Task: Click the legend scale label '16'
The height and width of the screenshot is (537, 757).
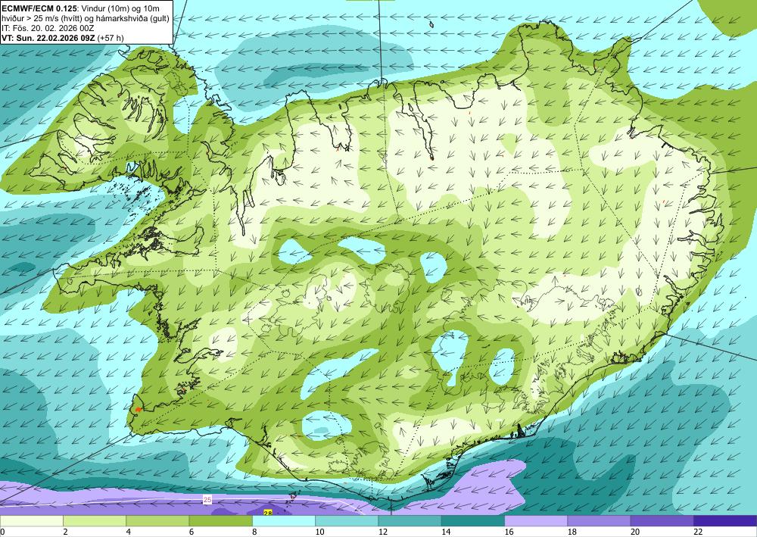Action: coord(509,532)
